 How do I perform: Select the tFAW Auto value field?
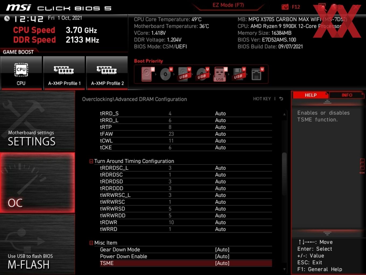220,134
